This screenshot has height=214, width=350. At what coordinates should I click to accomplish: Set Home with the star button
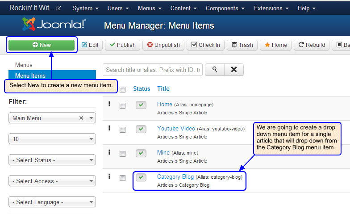[276, 45]
